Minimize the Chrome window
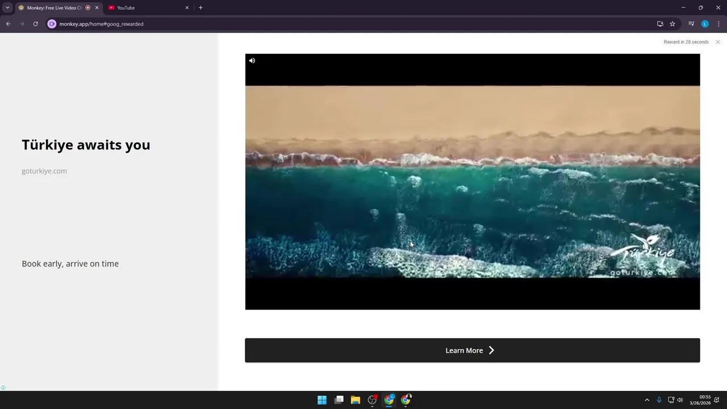This screenshot has height=409, width=727. pos(683,8)
